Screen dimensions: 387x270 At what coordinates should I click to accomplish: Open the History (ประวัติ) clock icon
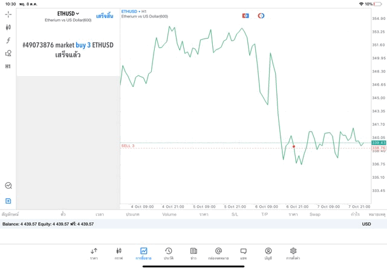(168, 252)
